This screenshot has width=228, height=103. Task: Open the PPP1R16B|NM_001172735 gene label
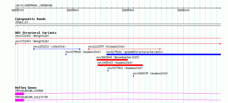(32, 97)
